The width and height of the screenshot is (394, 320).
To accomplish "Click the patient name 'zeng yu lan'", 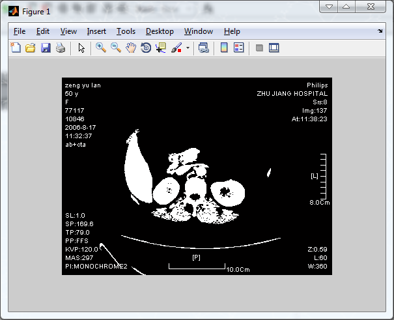I will tap(83, 85).
